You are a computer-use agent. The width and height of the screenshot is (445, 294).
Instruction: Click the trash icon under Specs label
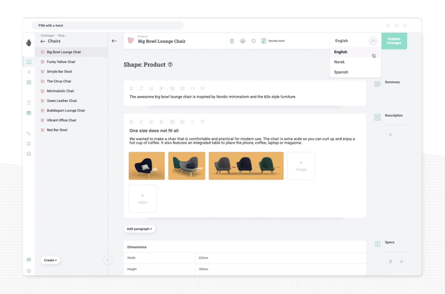pos(391,262)
